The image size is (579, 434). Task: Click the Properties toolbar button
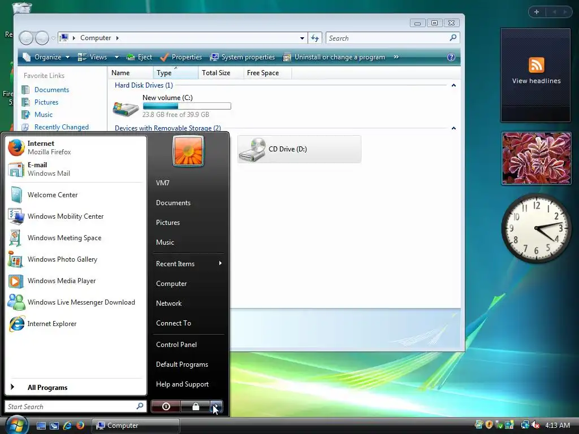(x=182, y=57)
